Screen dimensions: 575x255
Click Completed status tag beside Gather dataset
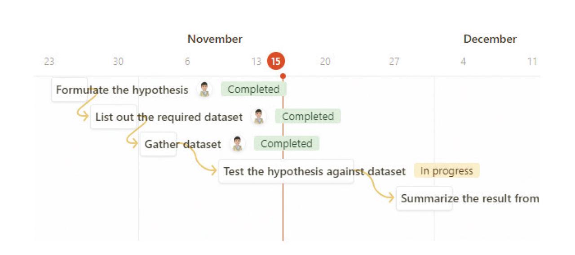pos(286,144)
